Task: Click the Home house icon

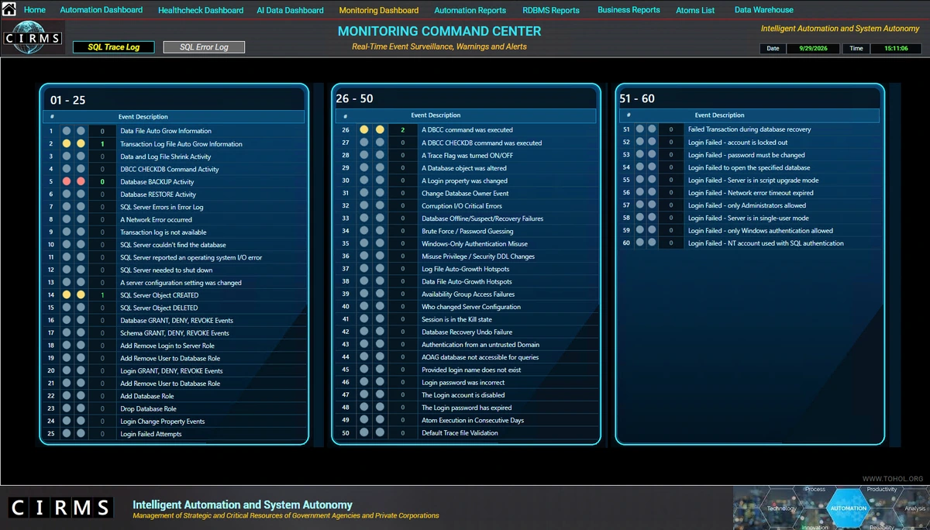Action: click(x=9, y=9)
